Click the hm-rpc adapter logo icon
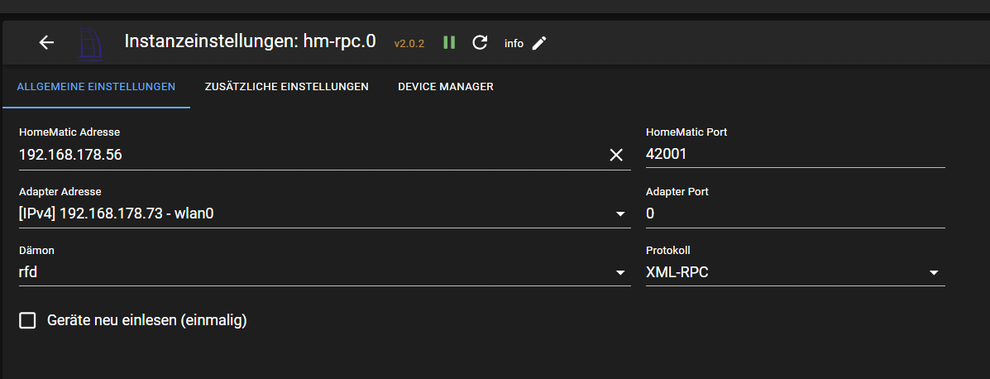 pyautogui.click(x=91, y=44)
